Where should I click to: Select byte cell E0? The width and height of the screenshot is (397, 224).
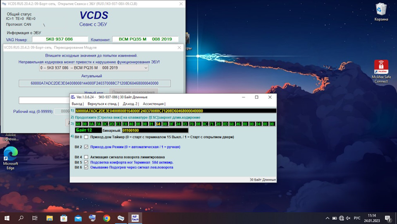coord(125,124)
